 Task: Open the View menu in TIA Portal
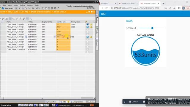(x=10, y=5)
